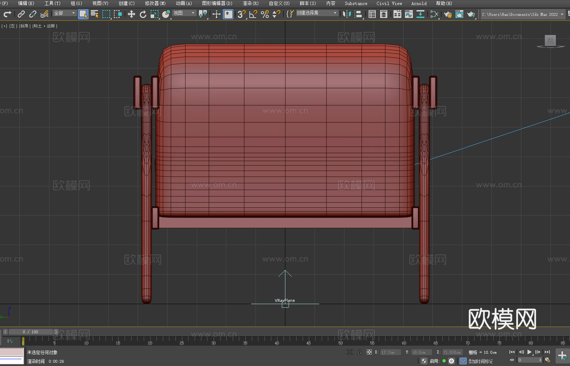
Task: Click Select and Manipulate crosshair icon
Action: [x=217, y=14]
